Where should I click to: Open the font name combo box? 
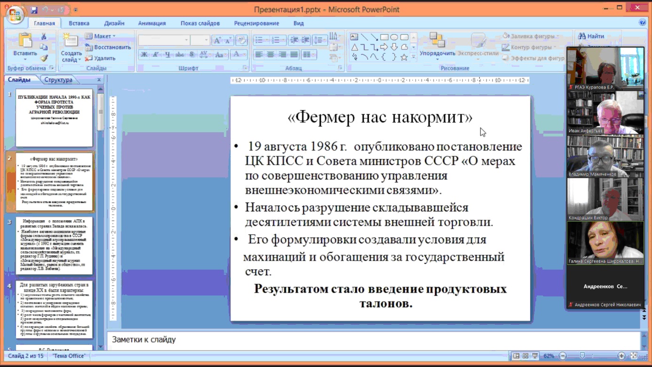point(164,40)
